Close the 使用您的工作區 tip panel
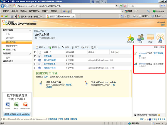This screenshot has height=125, width=167. point(130,71)
